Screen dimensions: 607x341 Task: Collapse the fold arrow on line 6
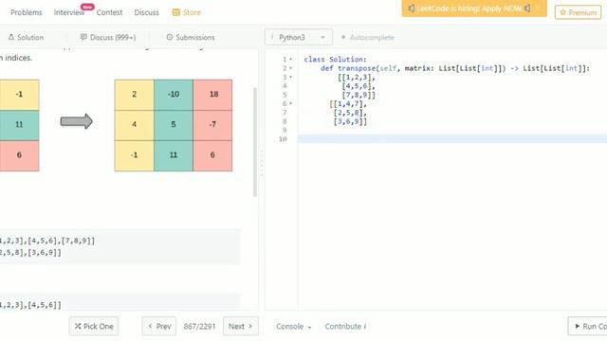coord(291,103)
